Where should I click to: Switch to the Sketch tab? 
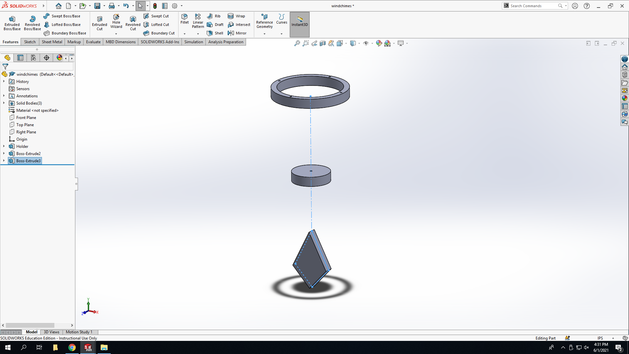[x=30, y=42]
